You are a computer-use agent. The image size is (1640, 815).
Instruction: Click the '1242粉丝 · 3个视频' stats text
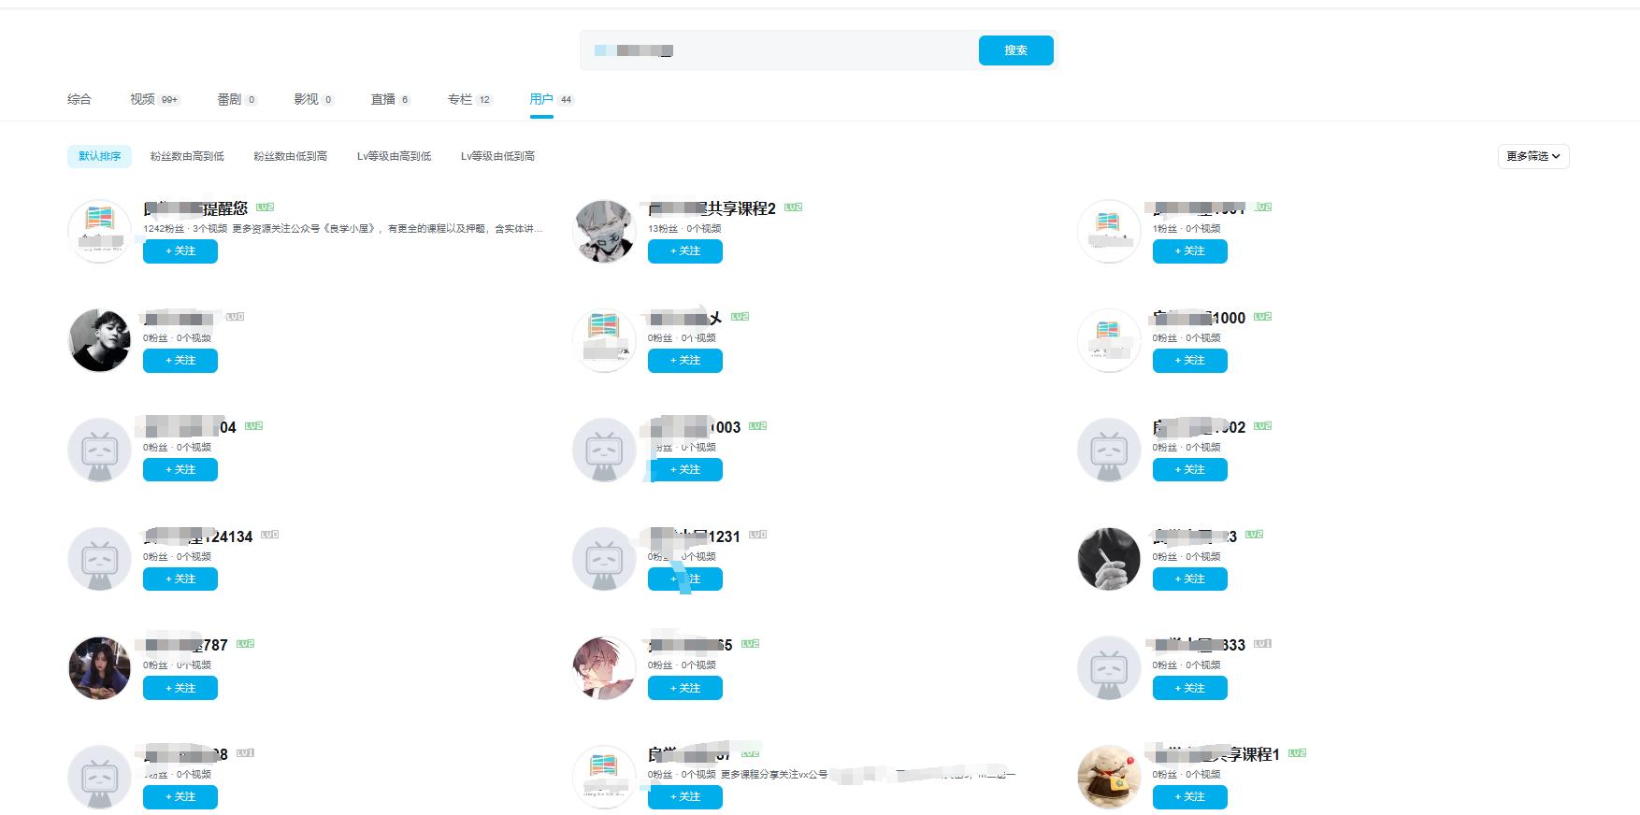pyautogui.click(x=185, y=228)
